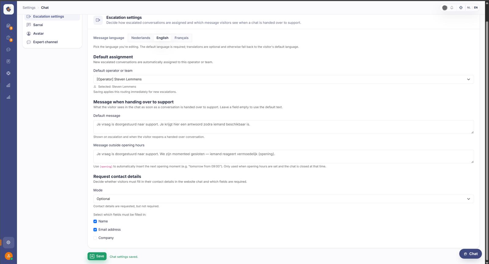Click the notification bell icon
489x264 pixels.
tap(452, 8)
